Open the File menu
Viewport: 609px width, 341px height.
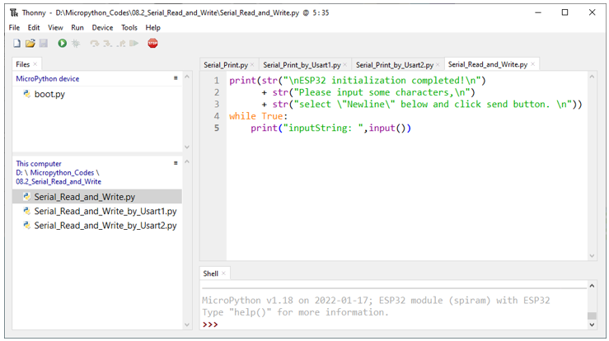14,27
